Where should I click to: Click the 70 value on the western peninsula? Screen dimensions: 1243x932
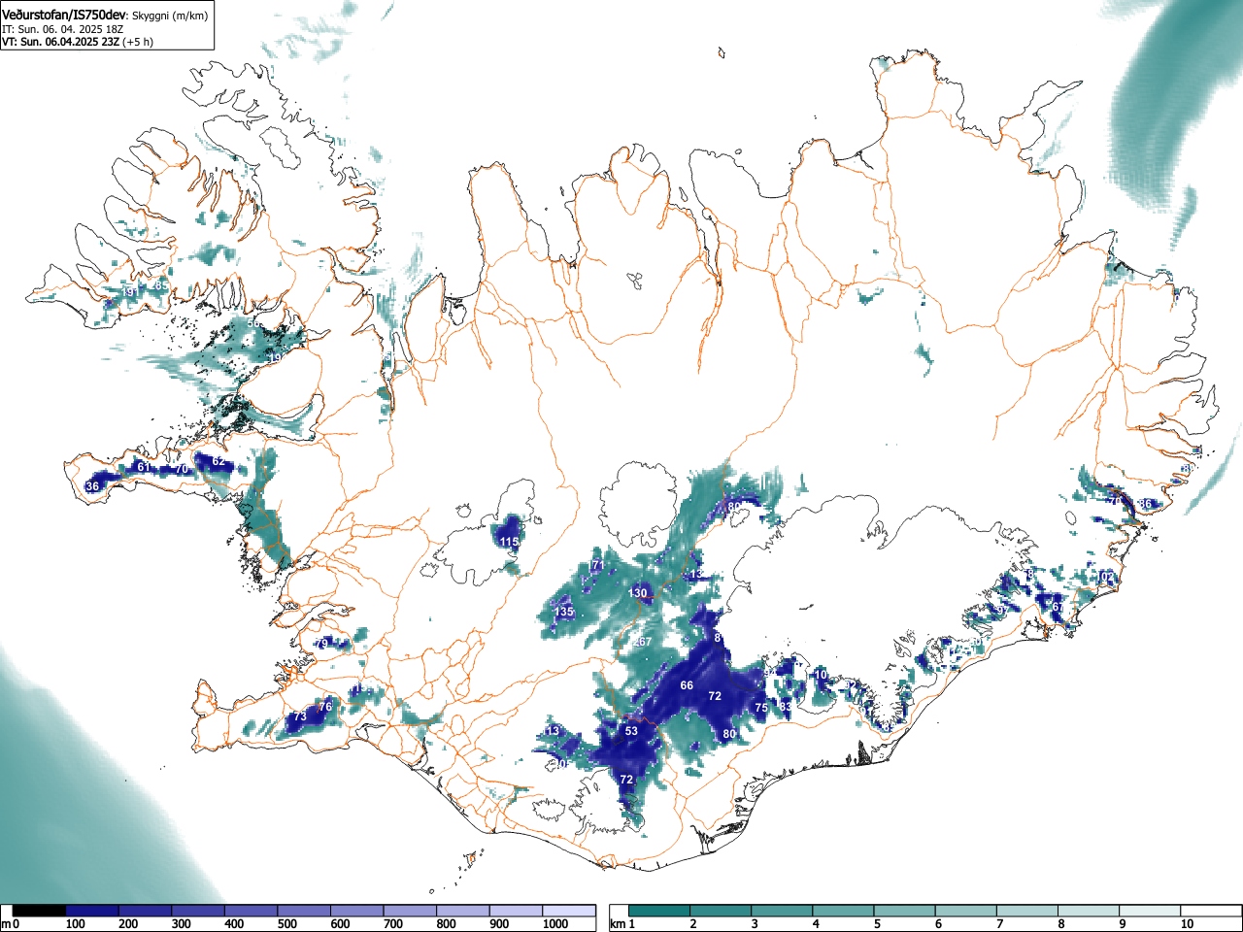click(181, 469)
